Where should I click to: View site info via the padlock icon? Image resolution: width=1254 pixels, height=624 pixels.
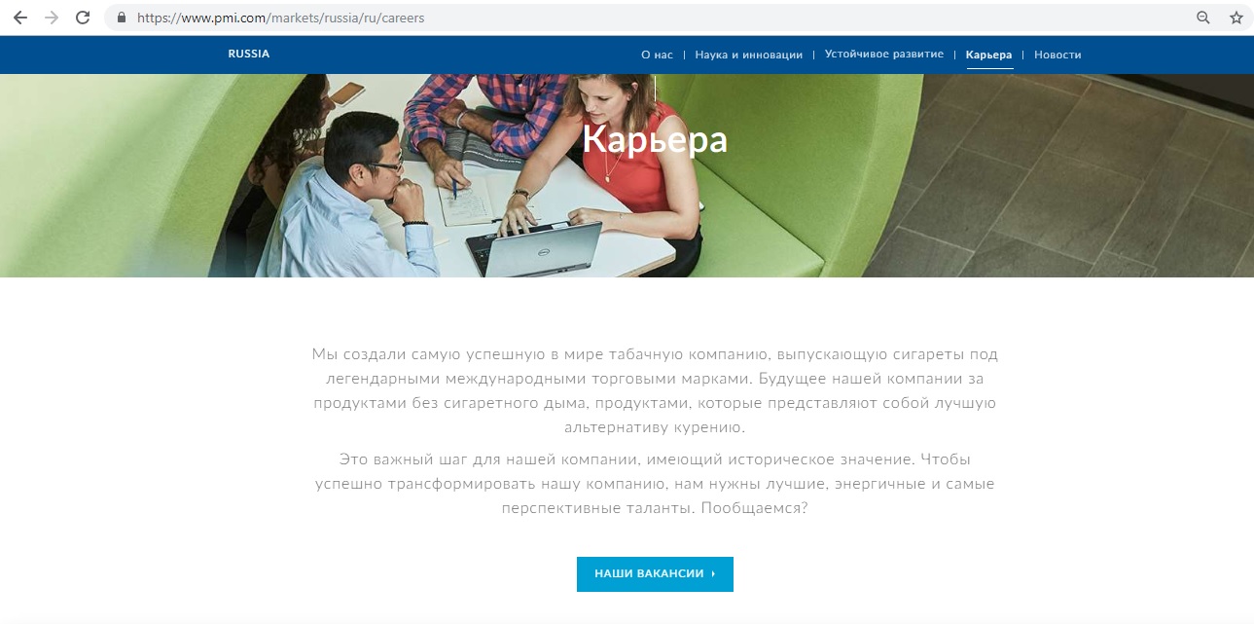click(x=122, y=18)
